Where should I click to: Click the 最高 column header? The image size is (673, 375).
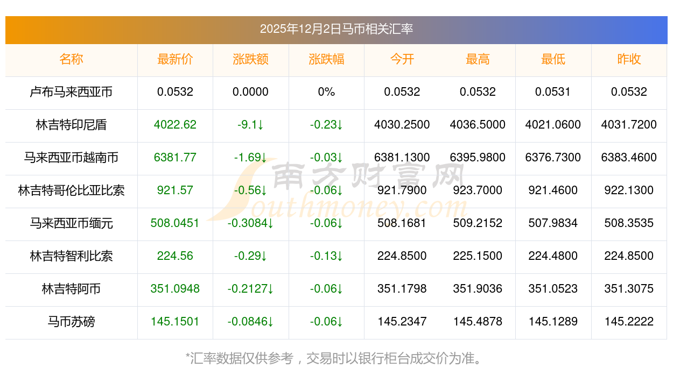478,59
